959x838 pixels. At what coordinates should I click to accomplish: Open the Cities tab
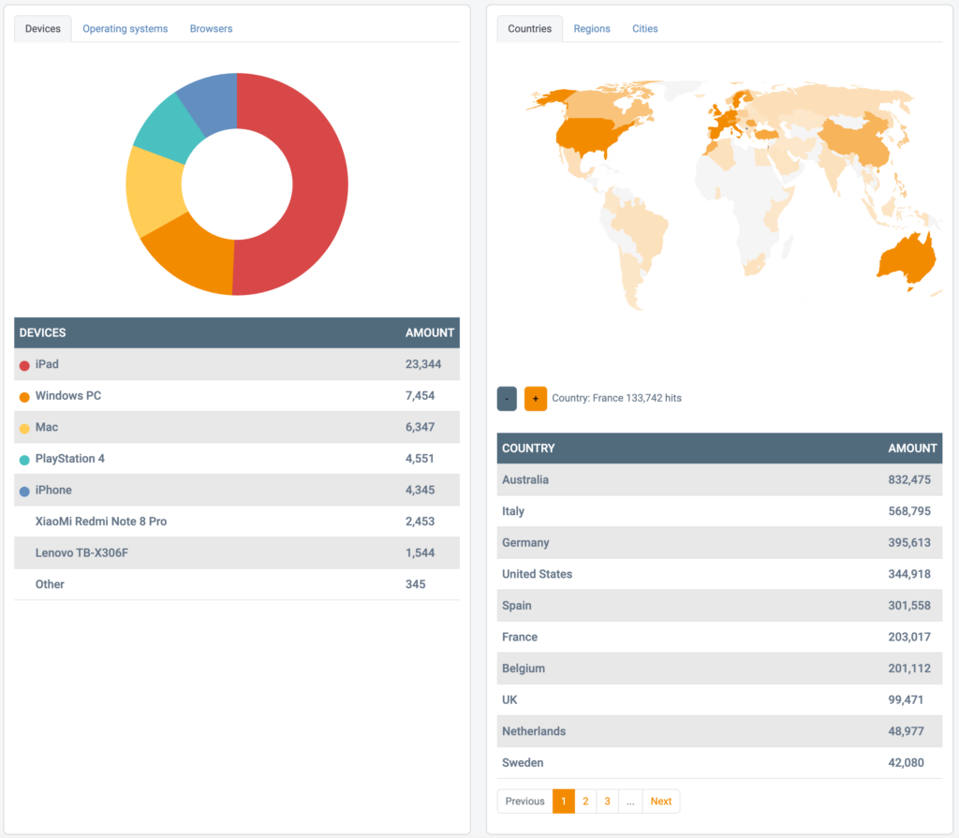[x=644, y=28]
